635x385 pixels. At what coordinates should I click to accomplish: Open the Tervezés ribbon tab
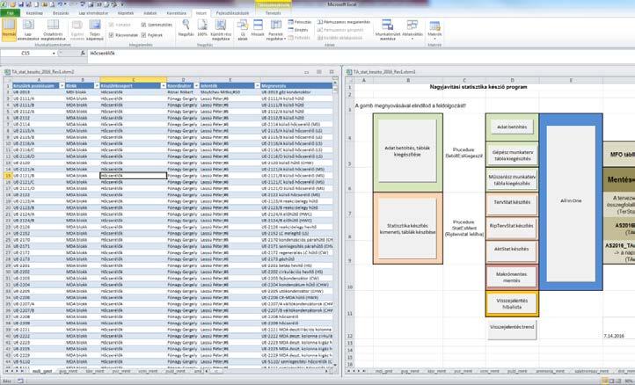(x=273, y=13)
